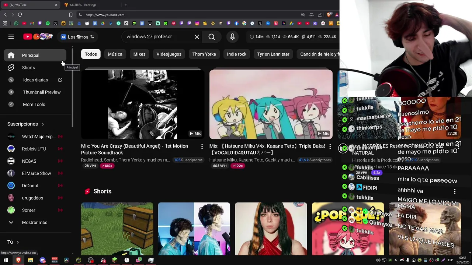Open the Los filtros filter button
This screenshot has height=265, width=472.
point(77,37)
